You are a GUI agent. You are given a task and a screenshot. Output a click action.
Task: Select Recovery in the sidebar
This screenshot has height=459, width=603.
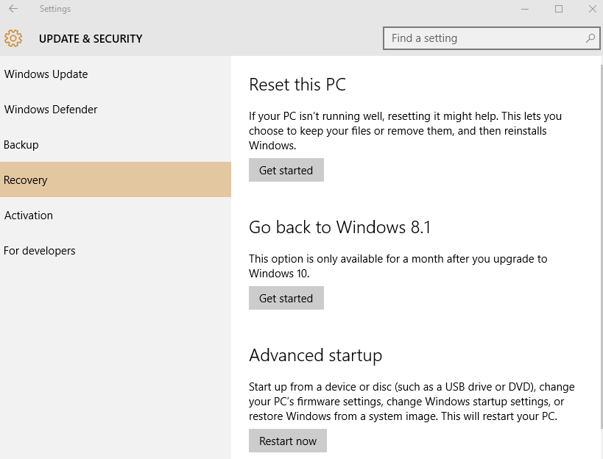[x=116, y=179]
